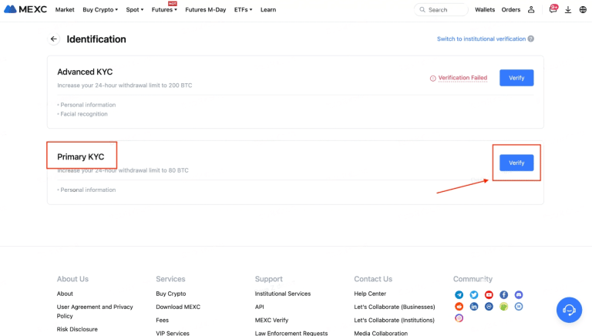Expand the ETFs dropdown menu
The width and height of the screenshot is (592, 336).
(243, 10)
